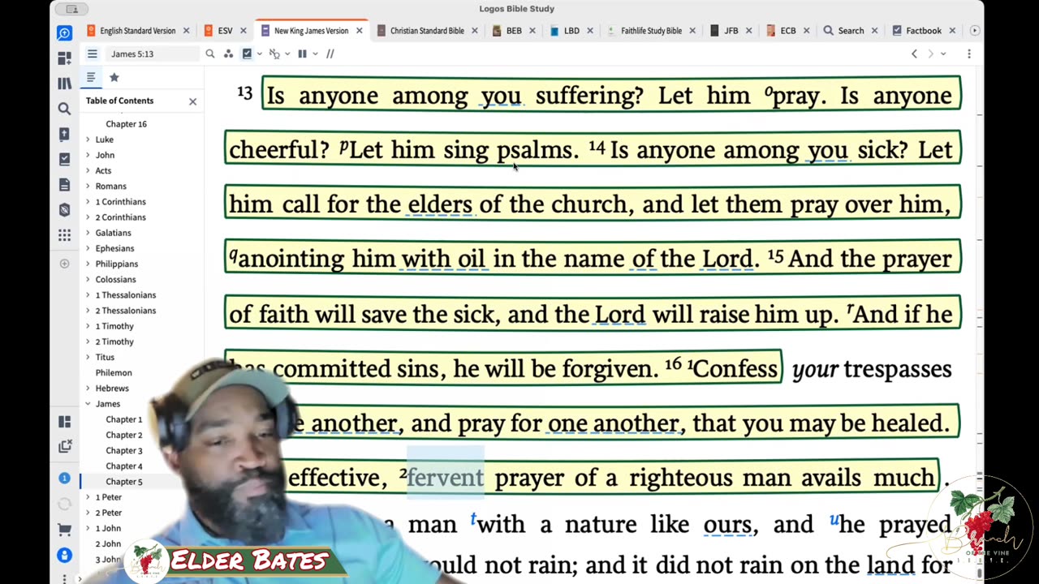Image resolution: width=1039 pixels, height=584 pixels.
Task: Expand Galatians in Table of Contents
Action: pos(88,233)
